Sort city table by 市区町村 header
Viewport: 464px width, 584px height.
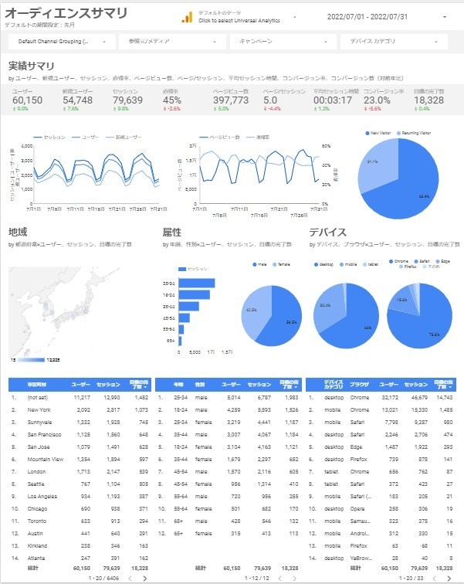(36, 385)
